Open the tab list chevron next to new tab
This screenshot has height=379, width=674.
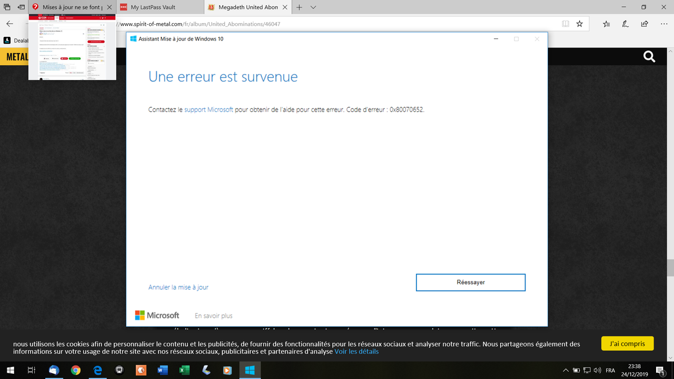coord(313,7)
